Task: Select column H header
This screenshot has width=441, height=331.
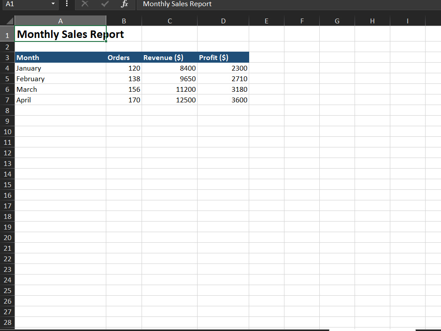Action: pos(372,21)
